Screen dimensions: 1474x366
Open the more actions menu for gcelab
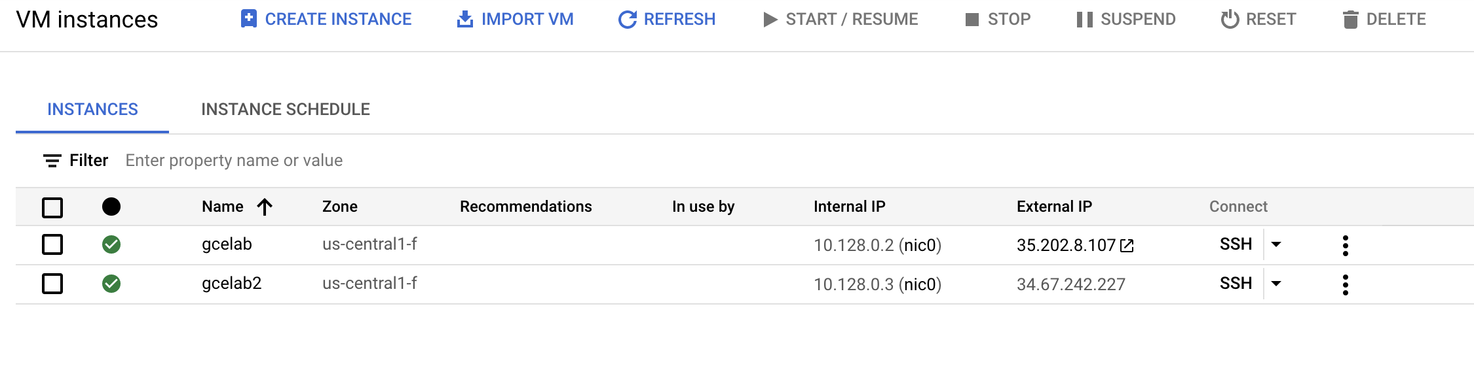coord(1345,246)
